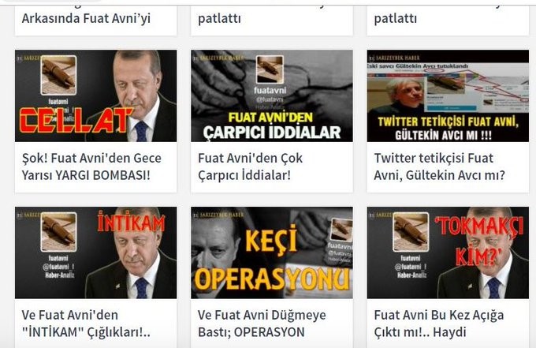Open the İNTİKAM video thumbnail
Image resolution: width=536 pixels, height=348 pixels.
pyautogui.click(x=95, y=253)
